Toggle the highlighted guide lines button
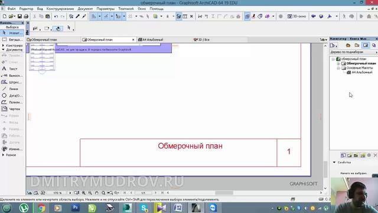 93,16
